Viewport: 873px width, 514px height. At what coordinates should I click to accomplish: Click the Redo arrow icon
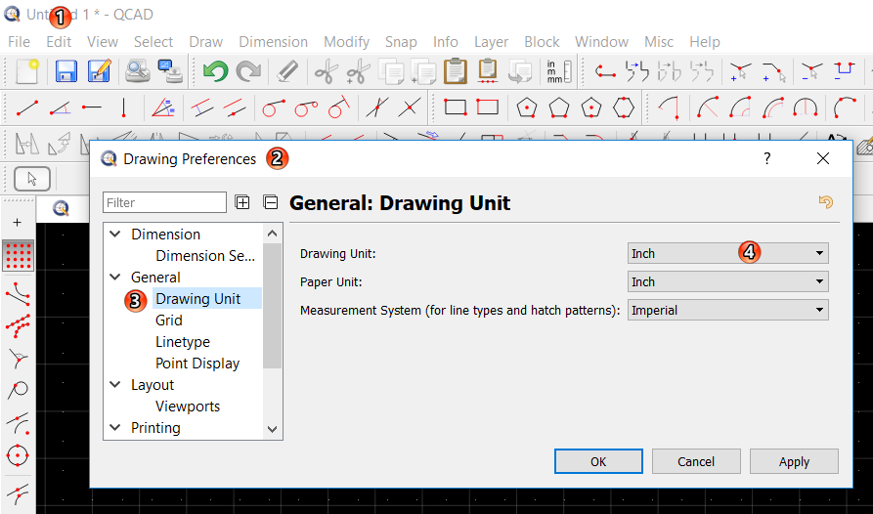point(248,71)
